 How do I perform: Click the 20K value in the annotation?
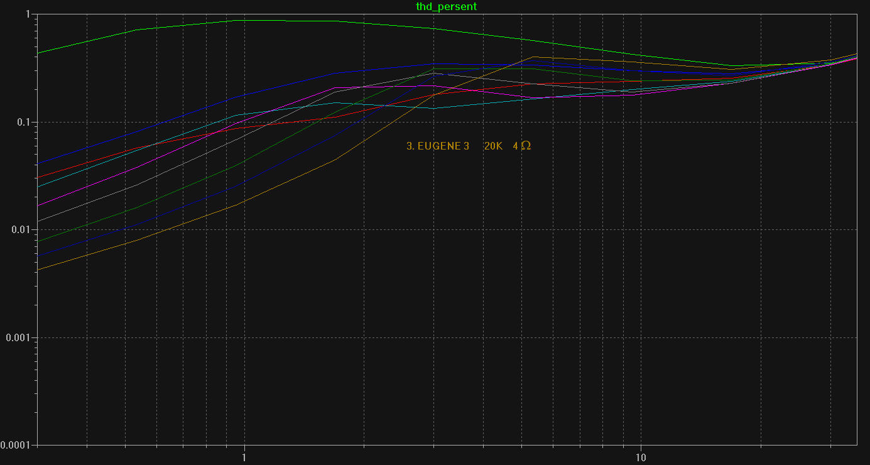[x=493, y=146]
